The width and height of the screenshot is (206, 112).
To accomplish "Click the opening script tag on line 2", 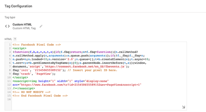I will point(19,48).
